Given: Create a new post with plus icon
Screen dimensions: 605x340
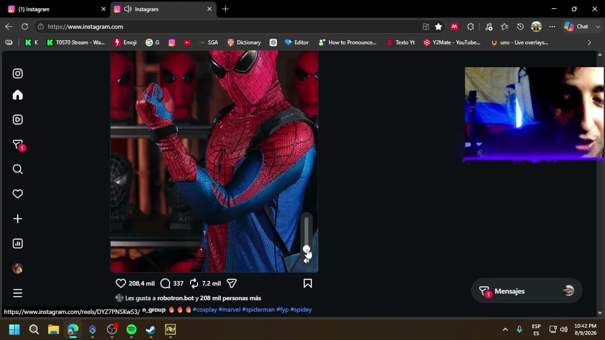Looking at the screenshot, I should tap(17, 219).
